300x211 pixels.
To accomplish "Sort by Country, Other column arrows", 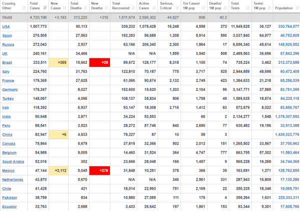I will click(24, 8).
